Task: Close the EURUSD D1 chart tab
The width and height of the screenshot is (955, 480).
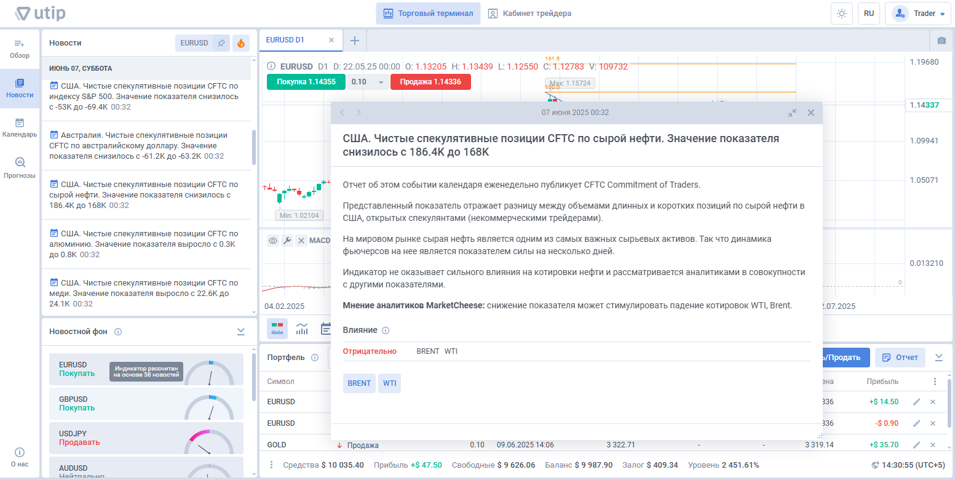Action: tap(331, 40)
